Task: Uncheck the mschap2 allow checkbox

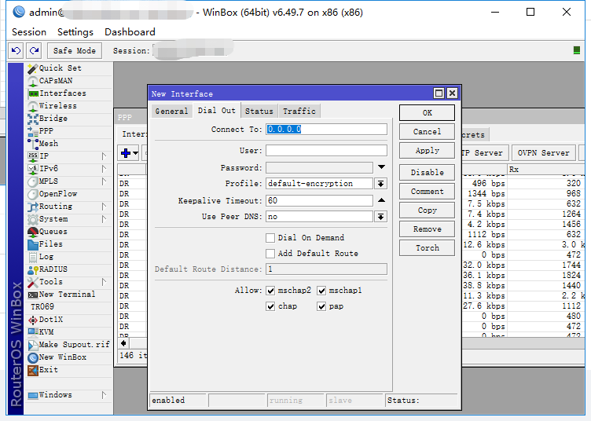Action: pyautogui.click(x=270, y=291)
